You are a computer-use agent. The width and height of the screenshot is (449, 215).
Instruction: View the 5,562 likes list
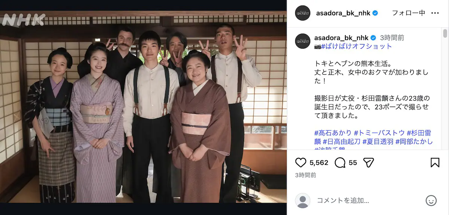point(319,163)
